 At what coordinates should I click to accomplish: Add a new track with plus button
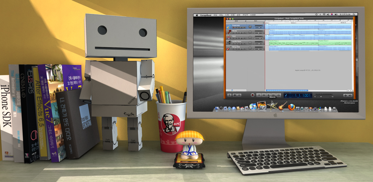pos(229,95)
